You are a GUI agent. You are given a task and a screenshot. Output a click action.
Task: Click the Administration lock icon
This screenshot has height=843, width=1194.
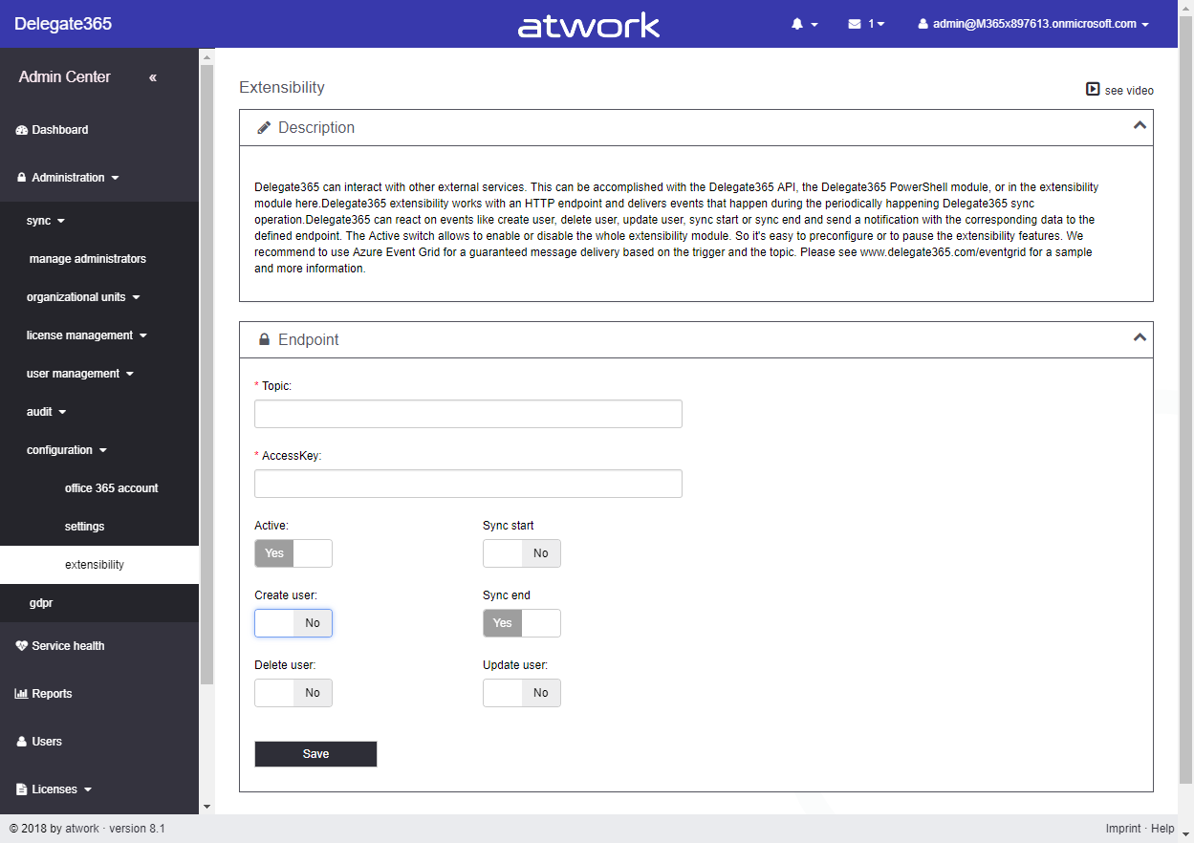[22, 178]
